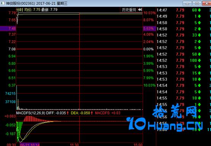Click the purple 06-21 10:14 cursor time marker
211x146 pixels.
tap(30, 144)
